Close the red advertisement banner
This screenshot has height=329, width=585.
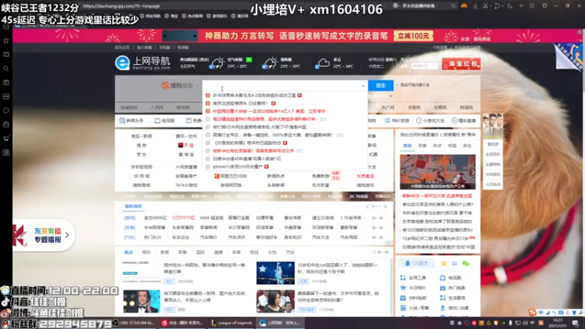pos(580,32)
